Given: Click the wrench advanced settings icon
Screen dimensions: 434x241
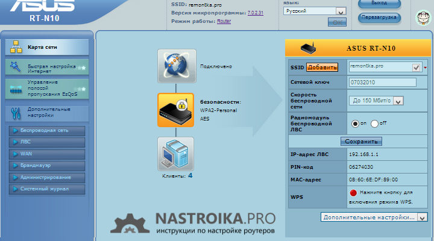Looking at the screenshot, I should (x=16, y=113).
